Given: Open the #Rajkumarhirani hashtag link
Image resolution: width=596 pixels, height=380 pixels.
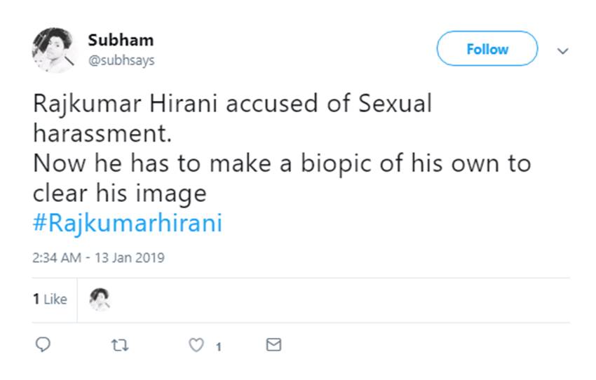Looking at the screenshot, I should click(x=127, y=224).
